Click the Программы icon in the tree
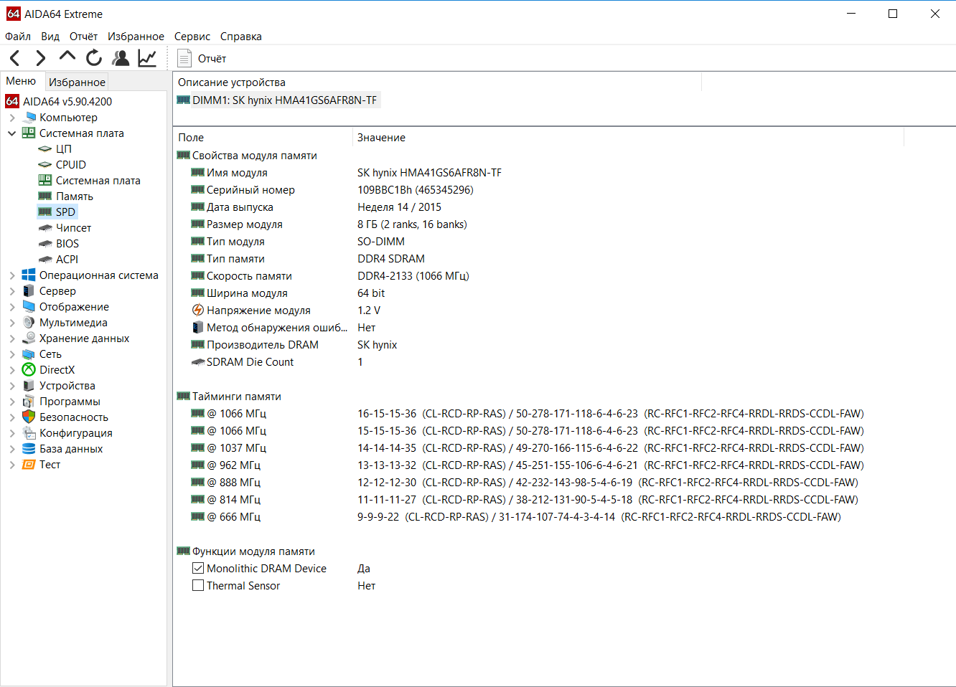The image size is (956, 687). (x=29, y=402)
